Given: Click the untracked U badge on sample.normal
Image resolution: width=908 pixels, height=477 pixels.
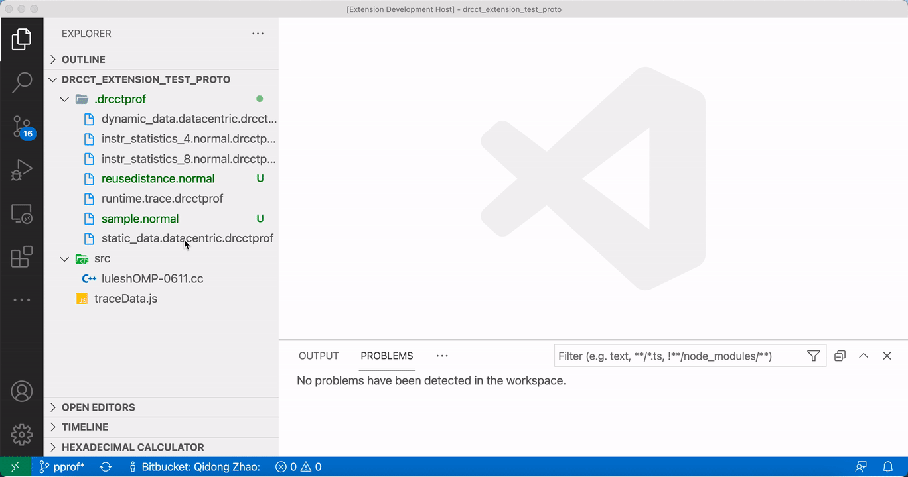Looking at the screenshot, I should 260,219.
